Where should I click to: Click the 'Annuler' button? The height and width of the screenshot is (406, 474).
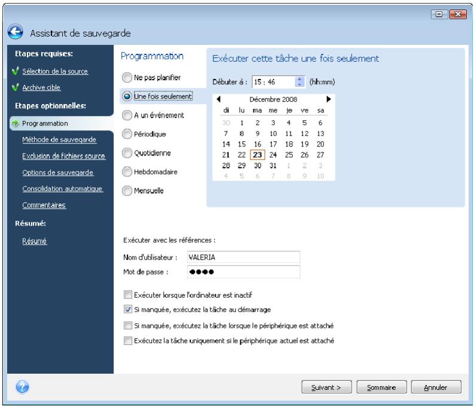pos(436,387)
